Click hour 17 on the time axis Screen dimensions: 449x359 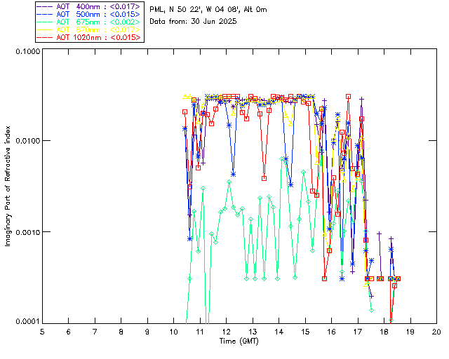(358, 331)
